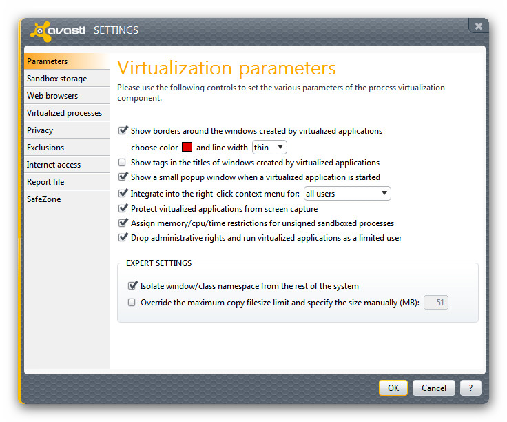
Task: Click the Cancel button
Action: [x=434, y=388]
